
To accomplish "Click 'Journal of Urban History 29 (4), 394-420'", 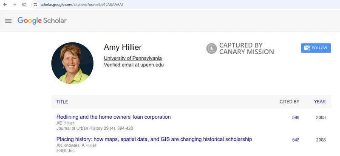I will [x=95, y=128].
